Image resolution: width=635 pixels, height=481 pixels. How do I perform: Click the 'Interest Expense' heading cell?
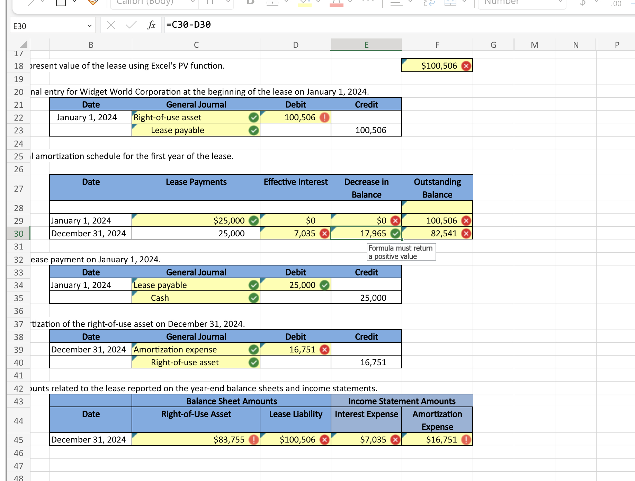point(366,420)
